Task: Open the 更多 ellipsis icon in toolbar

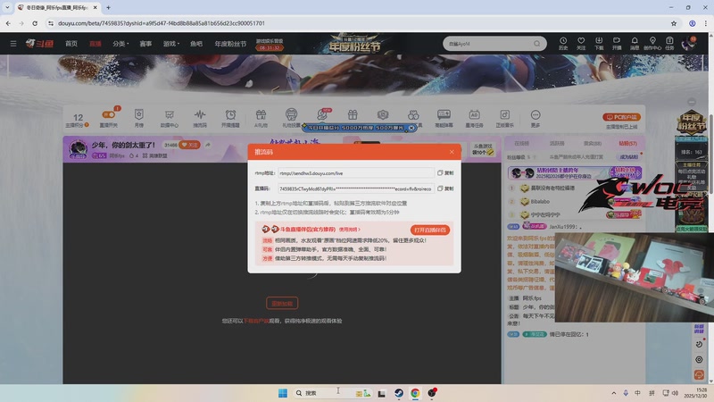Action: coord(535,118)
